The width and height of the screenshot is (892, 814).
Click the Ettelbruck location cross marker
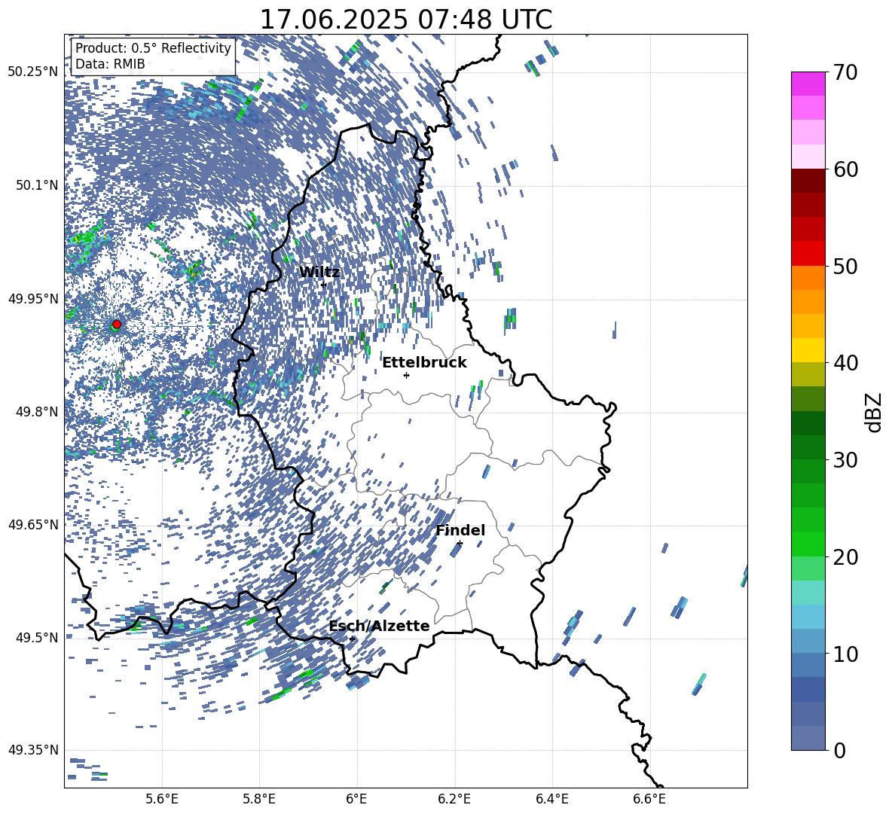point(406,375)
